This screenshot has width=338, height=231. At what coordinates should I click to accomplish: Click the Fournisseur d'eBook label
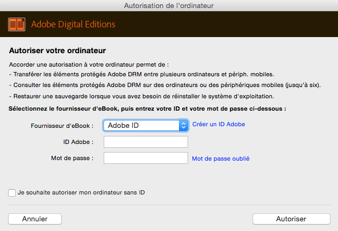point(62,126)
